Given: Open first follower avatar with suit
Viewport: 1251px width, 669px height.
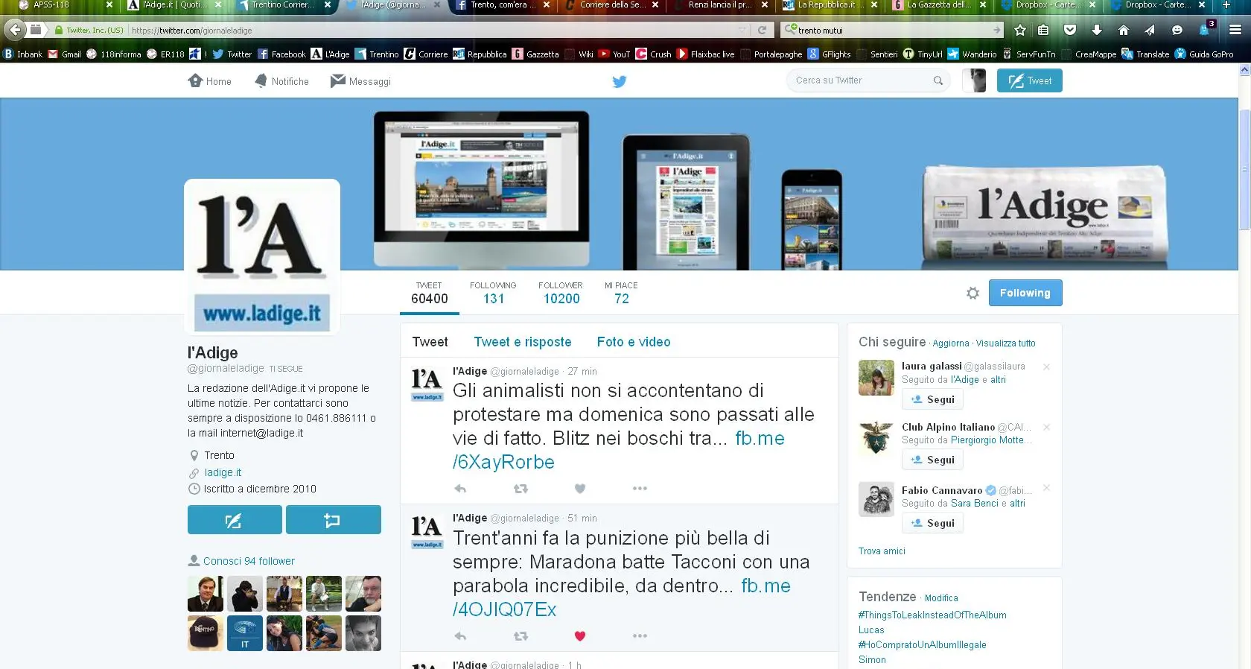Looking at the screenshot, I should click(206, 594).
